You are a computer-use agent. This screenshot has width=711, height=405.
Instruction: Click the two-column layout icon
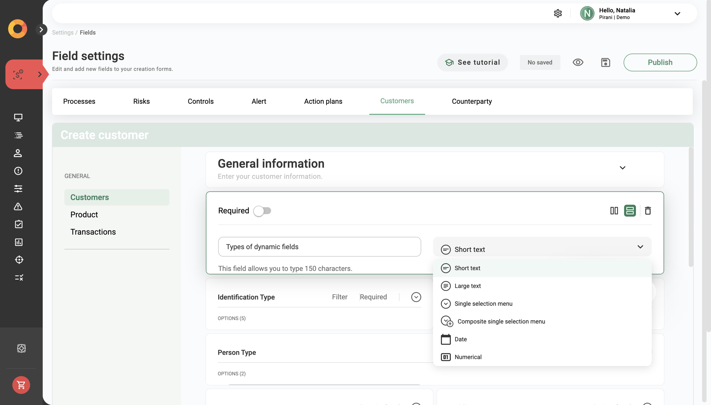614,211
